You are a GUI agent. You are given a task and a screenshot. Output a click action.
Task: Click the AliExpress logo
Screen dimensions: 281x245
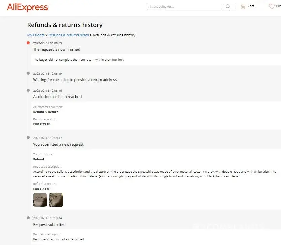28,7
